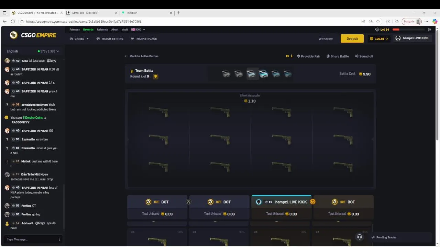Switch to the Installer browser tab
The image size is (440, 247).
(147, 13)
